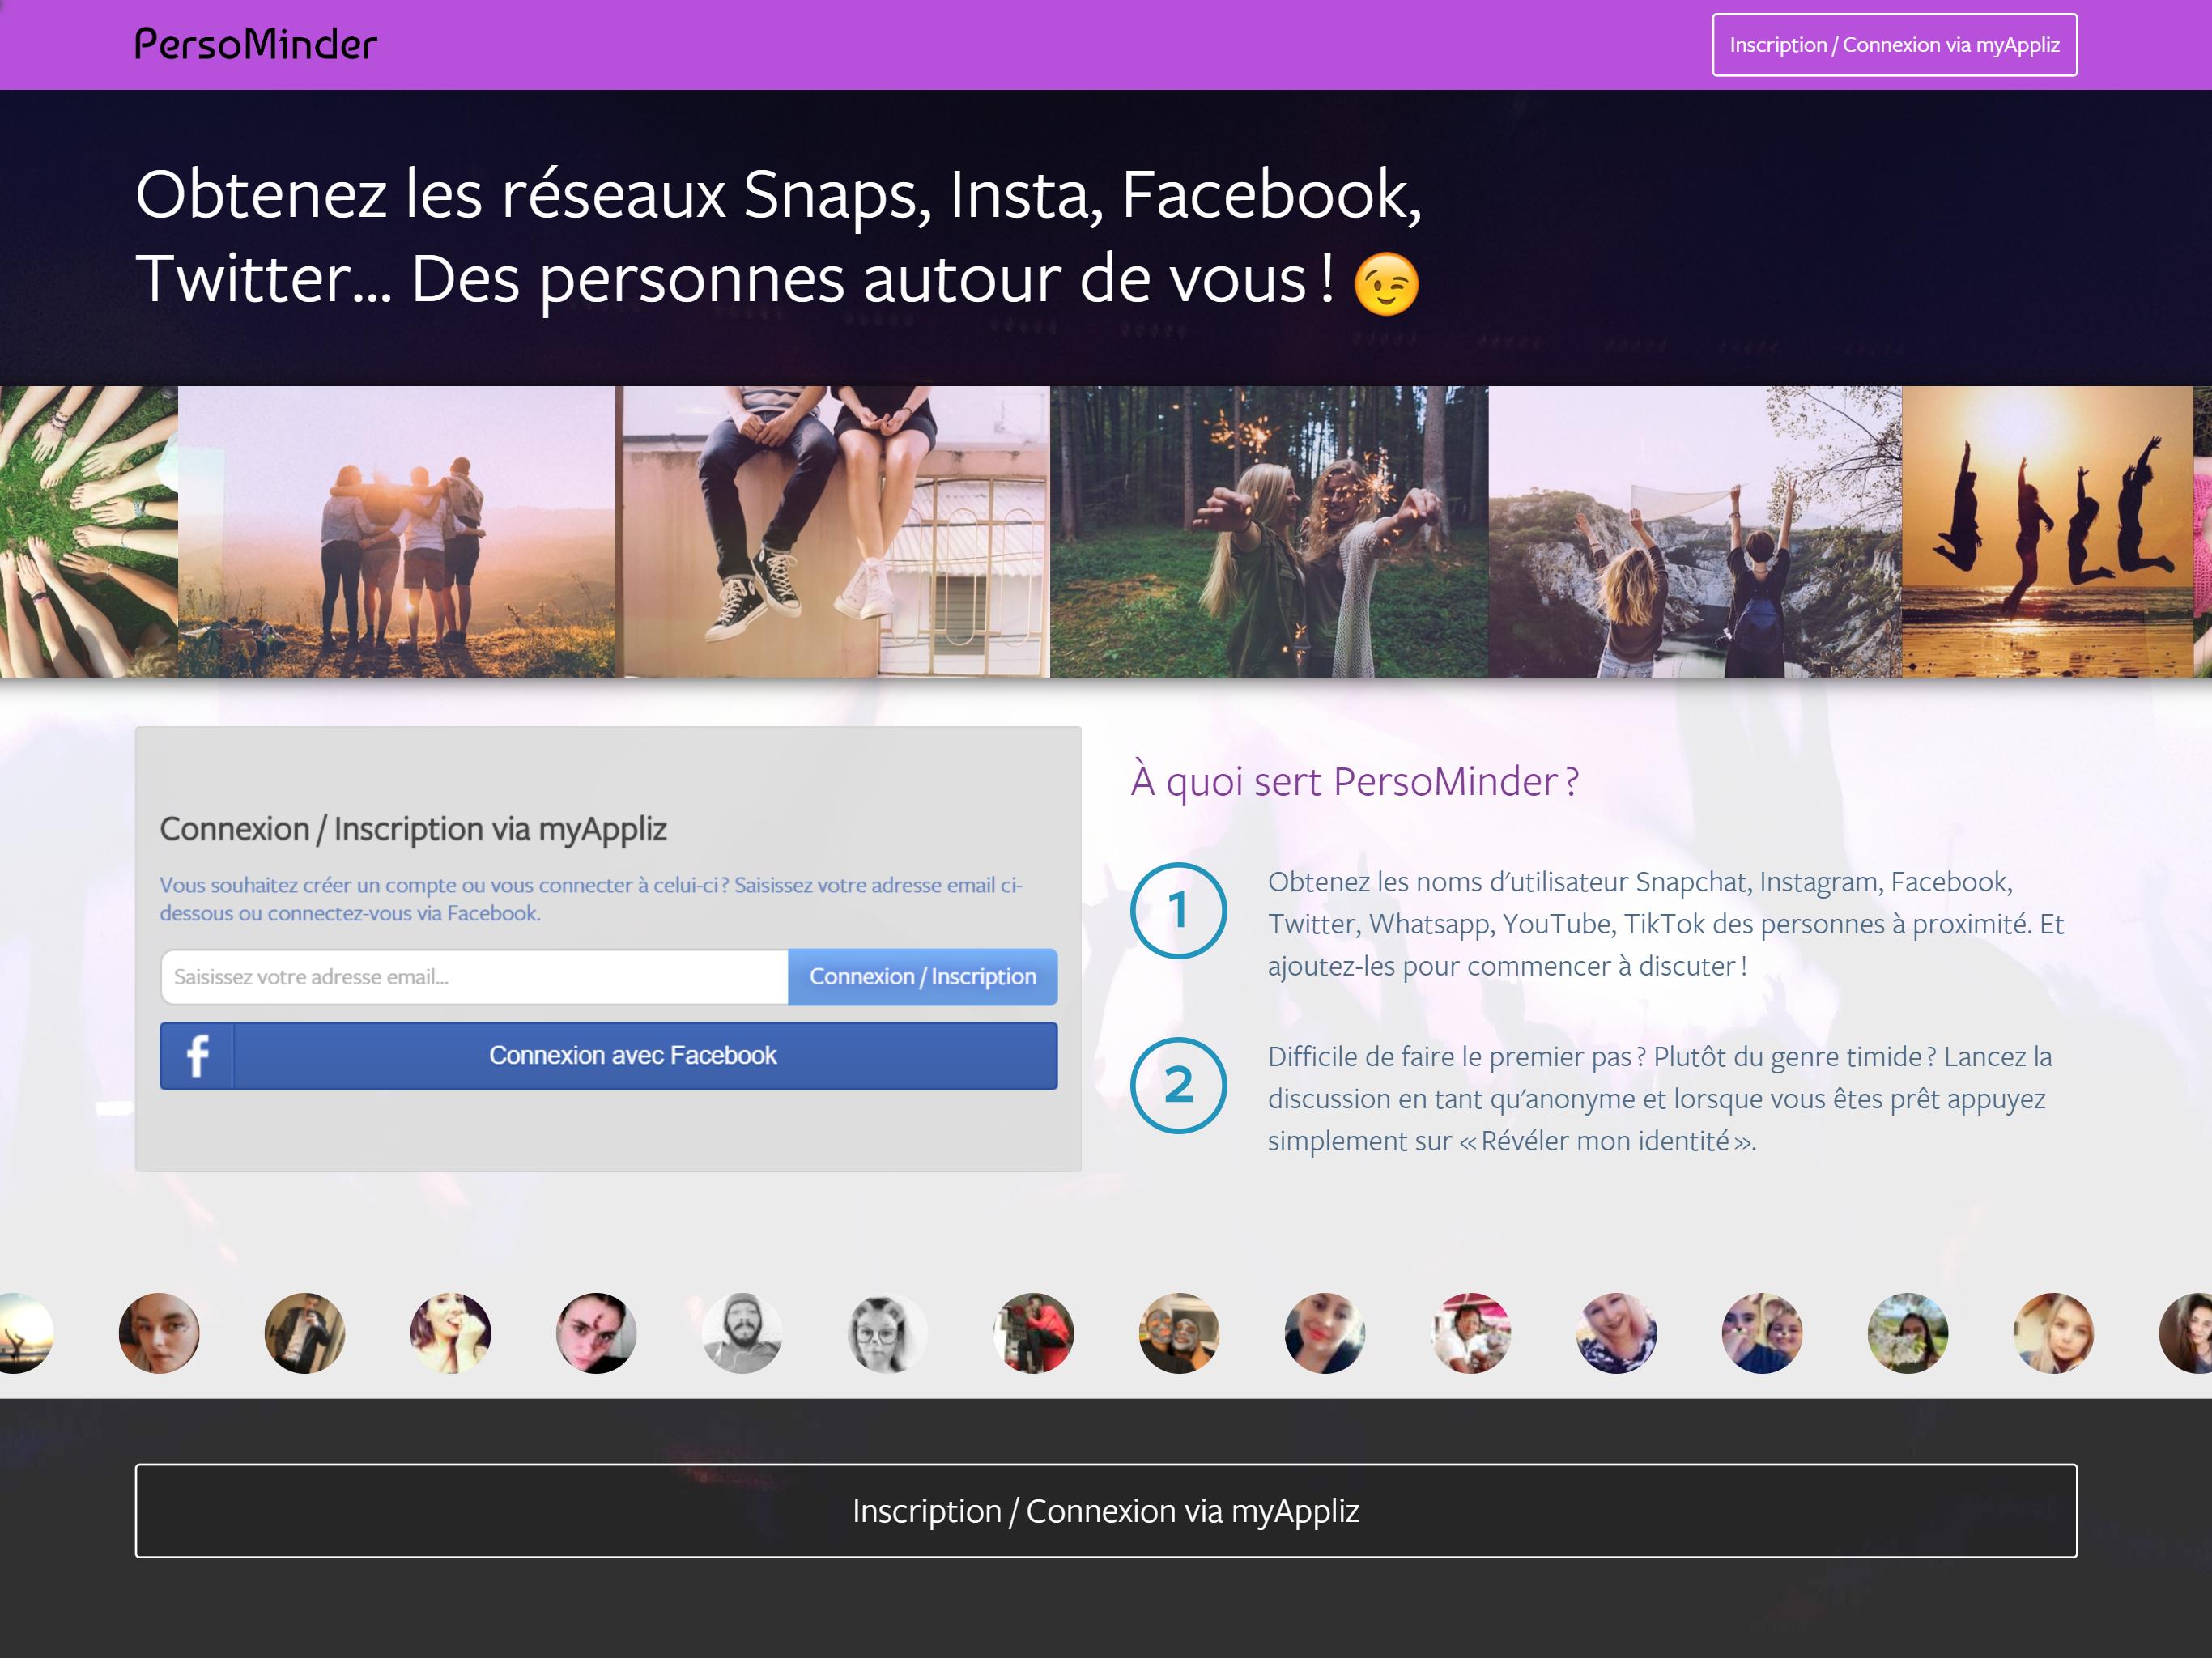Image resolution: width=2212 pixels, height=1658 pixels.
Task: Select avatar of person in red jacket
Action: click(1033, 1333)
